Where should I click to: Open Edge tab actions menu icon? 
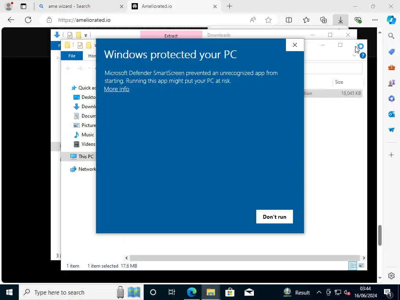point(23,6)
